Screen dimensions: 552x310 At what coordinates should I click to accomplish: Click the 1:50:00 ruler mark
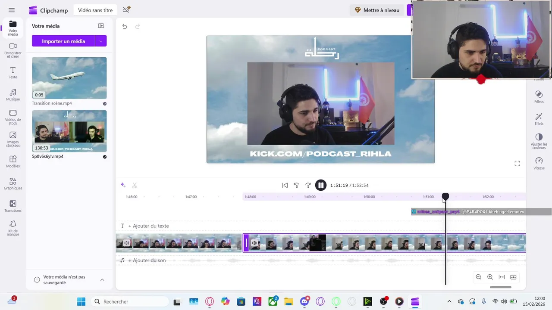tap(369, 197)
